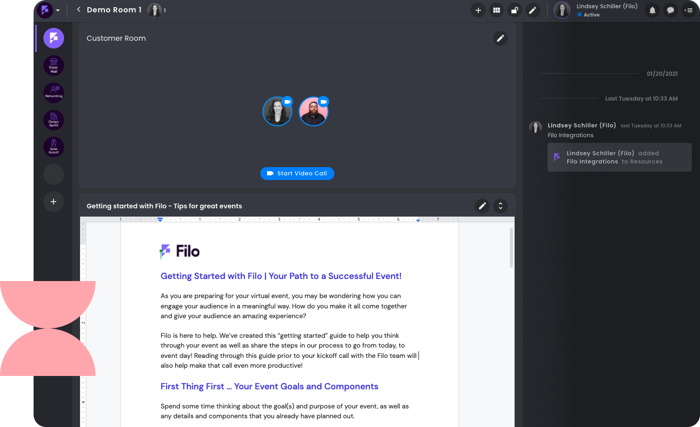Click the Filo logo in the document
The height and width of the screenshot is (427, 700).
coord(180,251)
